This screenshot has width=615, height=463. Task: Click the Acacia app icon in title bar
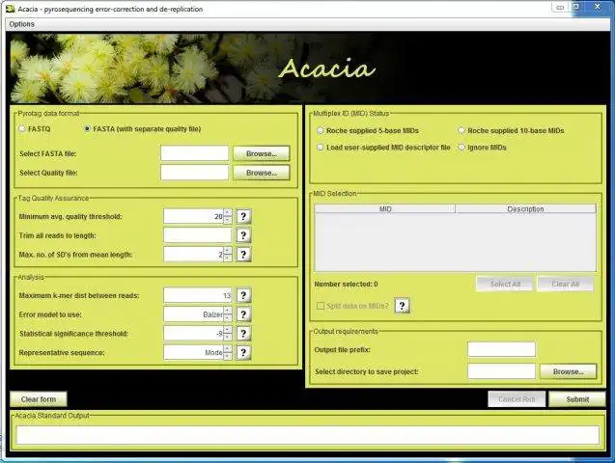tap(11, 9)
